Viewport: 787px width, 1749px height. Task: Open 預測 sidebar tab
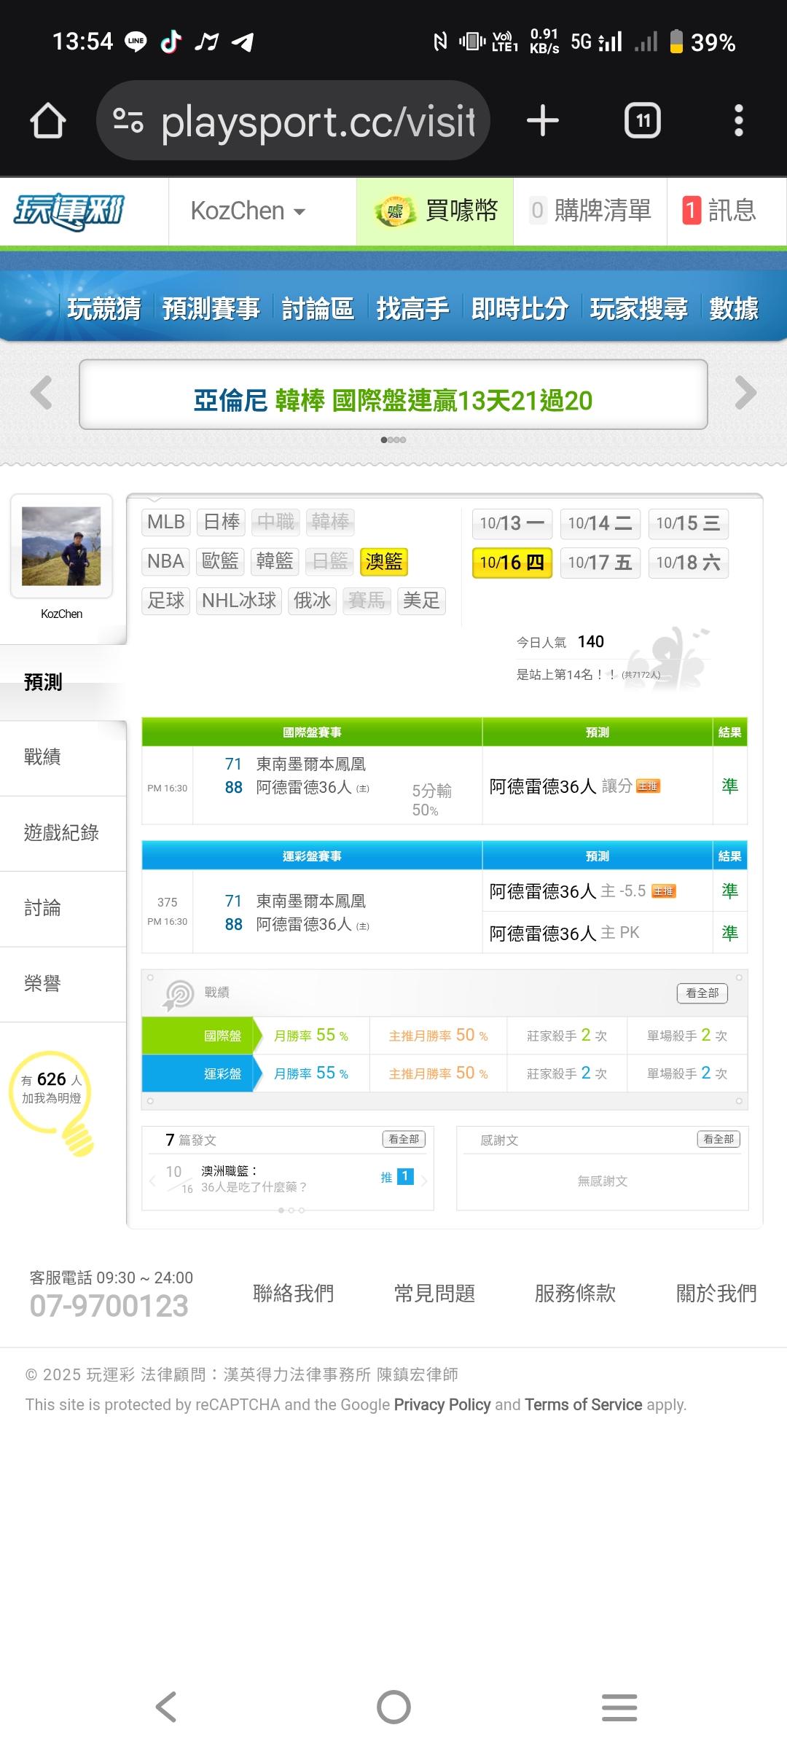[x=63, y=682]
